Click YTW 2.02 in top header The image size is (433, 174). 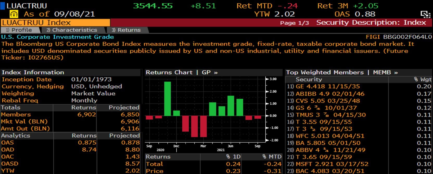click(x=275, y=14)
